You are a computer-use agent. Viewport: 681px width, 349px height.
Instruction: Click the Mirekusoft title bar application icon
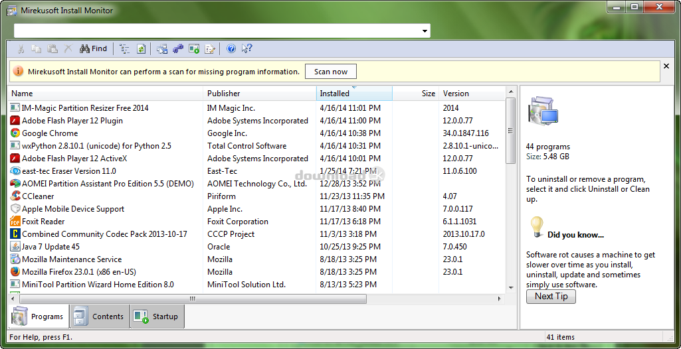pyautogui.click(x=12, y=11)
